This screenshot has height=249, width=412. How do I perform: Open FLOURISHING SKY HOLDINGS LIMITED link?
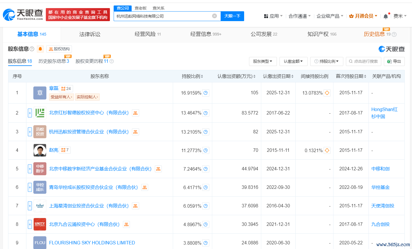92,243
